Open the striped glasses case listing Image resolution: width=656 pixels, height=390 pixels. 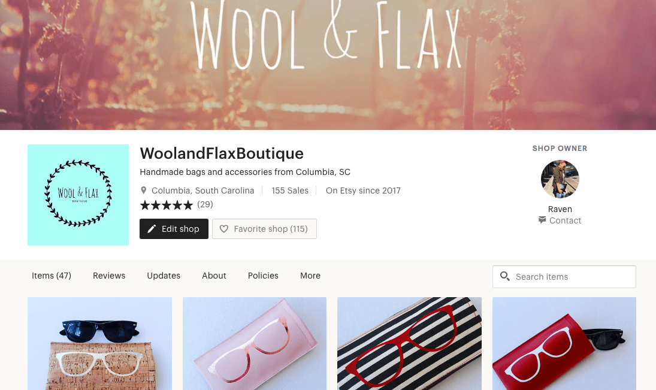[409, 343]
